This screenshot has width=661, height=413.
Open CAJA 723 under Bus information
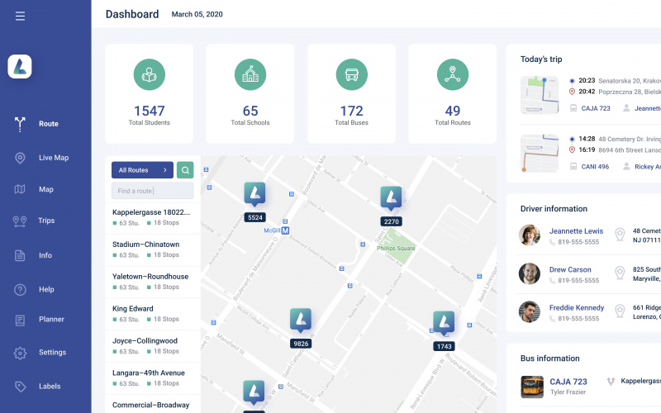(568, 382)
